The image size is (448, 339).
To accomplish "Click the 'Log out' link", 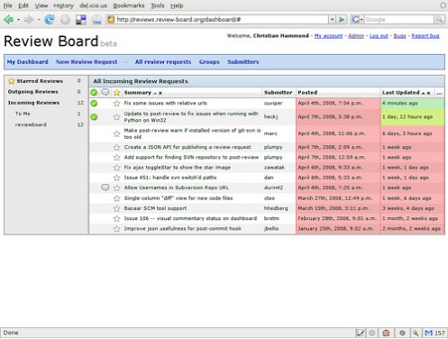I will point(379,36).
